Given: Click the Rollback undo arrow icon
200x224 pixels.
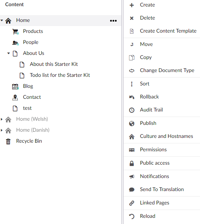Looking at the screenshot, I should point(132,97).
